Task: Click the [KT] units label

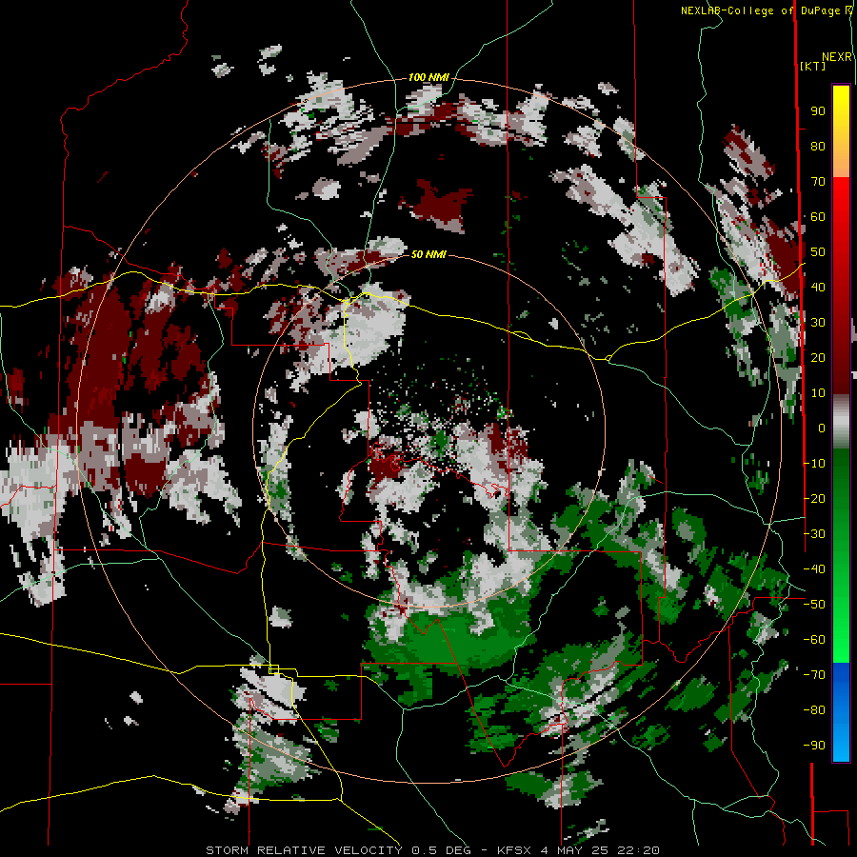Action: coord(813,66)
